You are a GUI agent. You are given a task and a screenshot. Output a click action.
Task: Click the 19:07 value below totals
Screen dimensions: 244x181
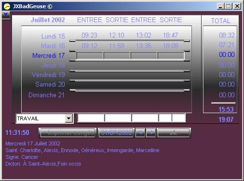pos(226,119)
